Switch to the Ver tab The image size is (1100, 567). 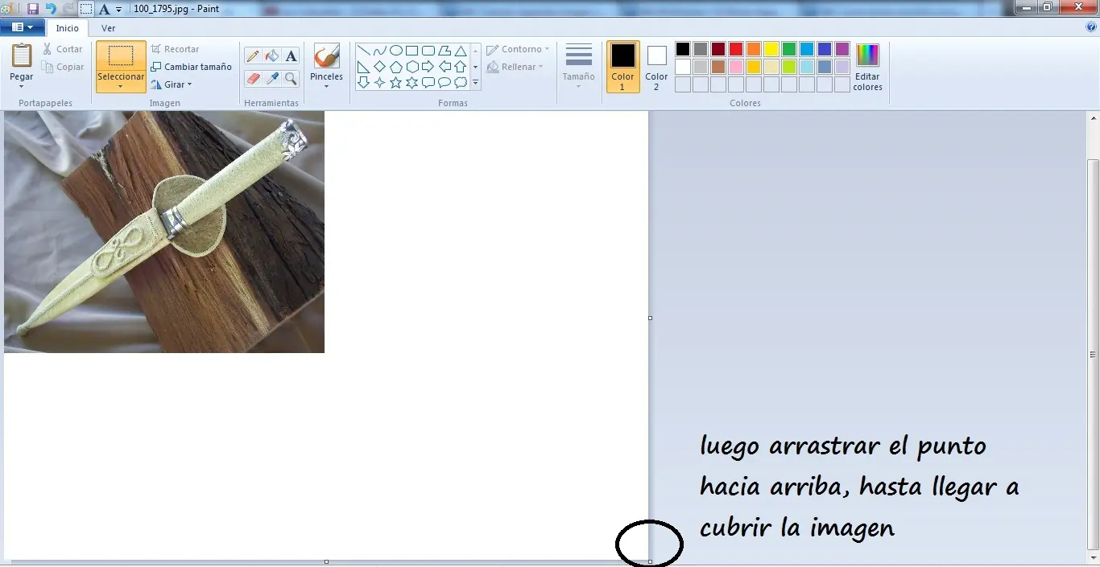pos(108,28)
